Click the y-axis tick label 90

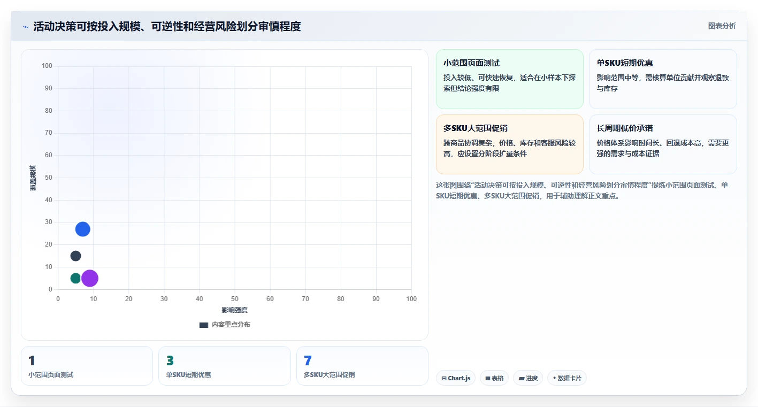coord(49,88)
